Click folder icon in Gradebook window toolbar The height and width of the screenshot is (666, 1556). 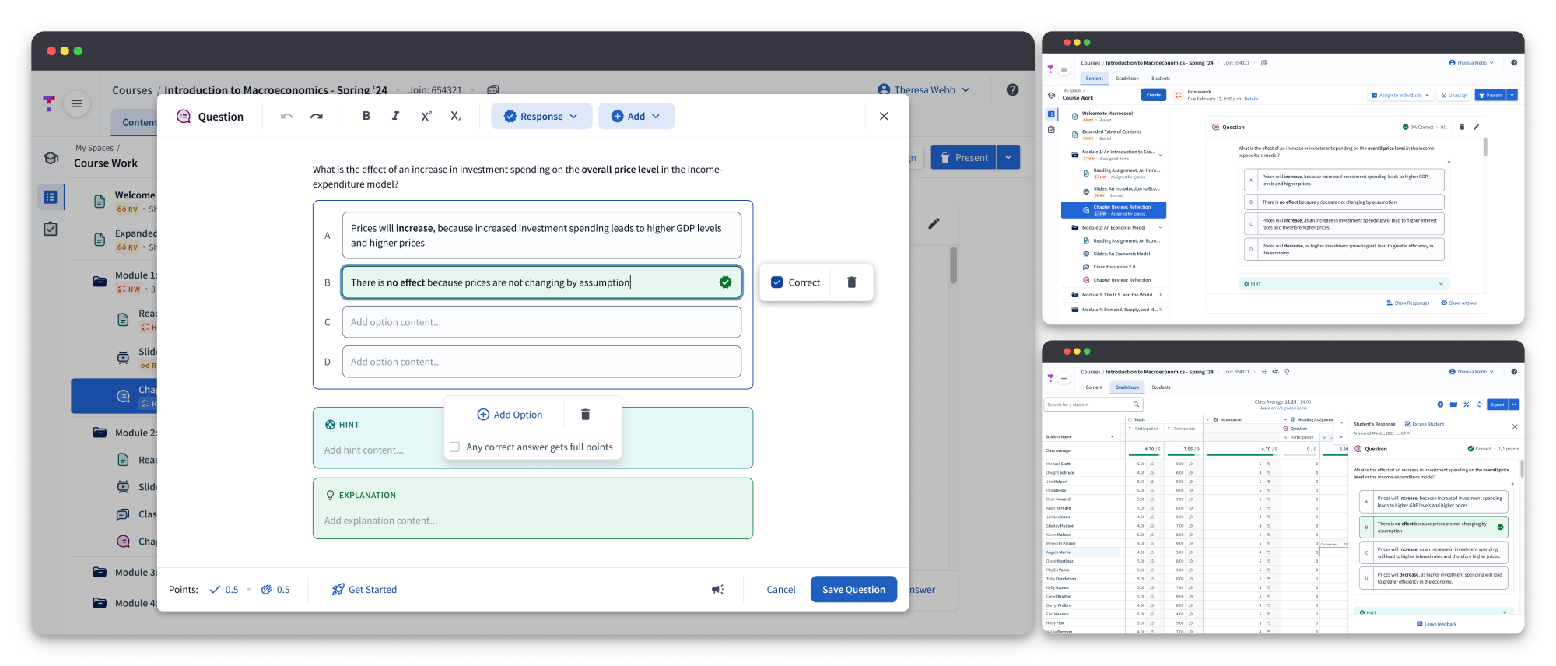[x=1453, y=405]
